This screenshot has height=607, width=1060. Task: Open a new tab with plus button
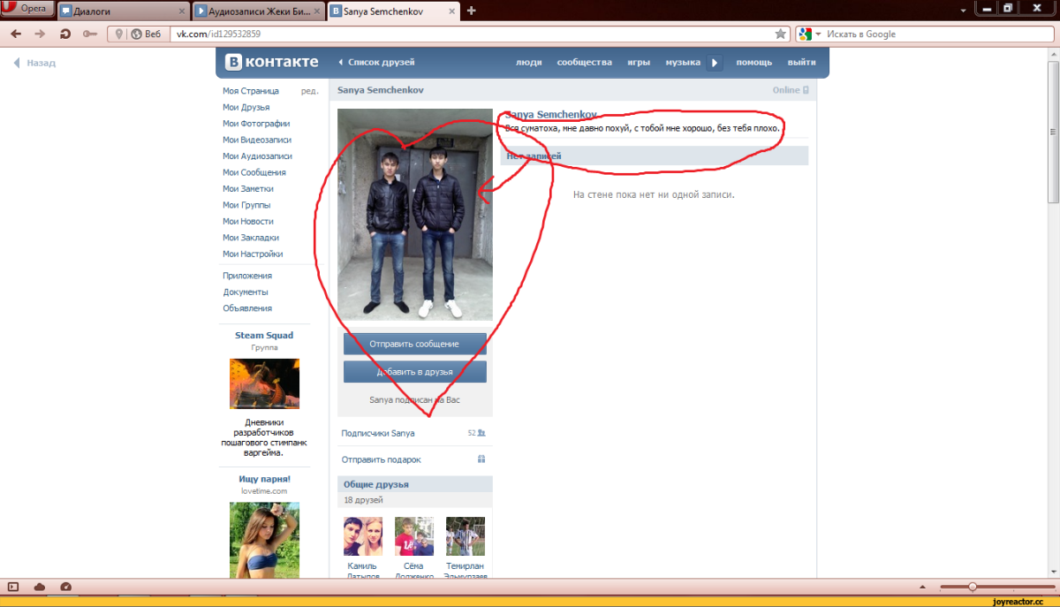coord(472,11)
